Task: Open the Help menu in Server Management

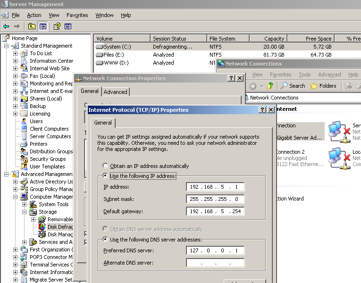Action: pos(126,15)
